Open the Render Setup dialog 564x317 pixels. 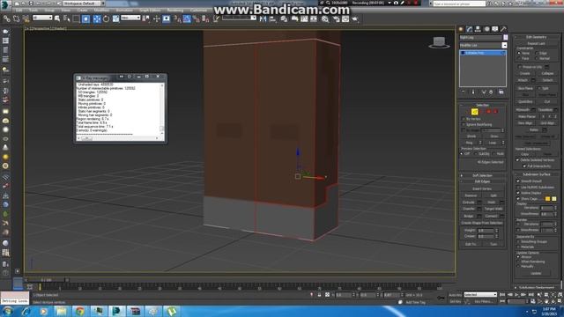337,18
